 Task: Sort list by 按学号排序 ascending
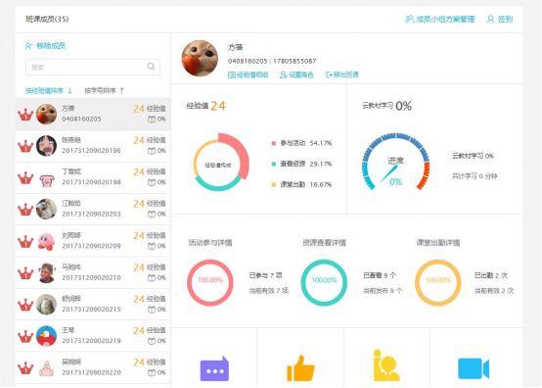(x=104, y=91)
